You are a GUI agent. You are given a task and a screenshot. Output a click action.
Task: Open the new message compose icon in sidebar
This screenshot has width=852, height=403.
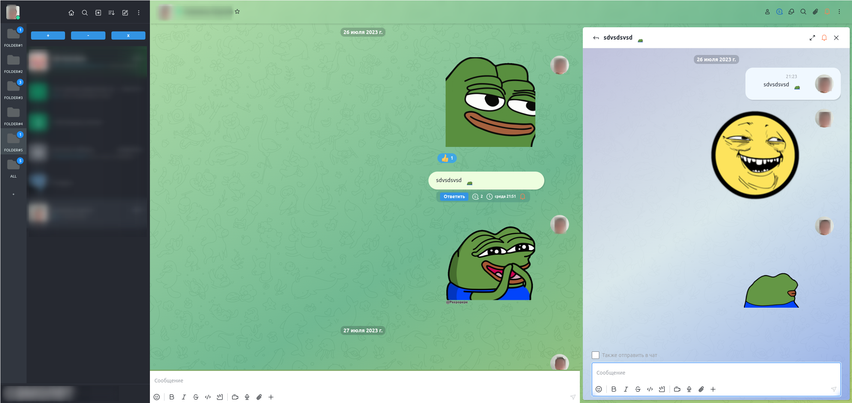pos(125,12)
